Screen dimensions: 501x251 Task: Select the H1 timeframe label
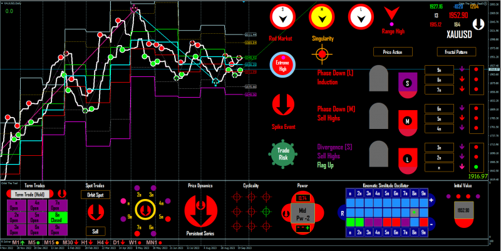[85, 243]
